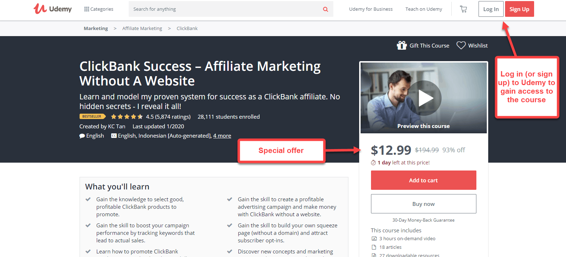Click the gift box icon

click(401, 45)
